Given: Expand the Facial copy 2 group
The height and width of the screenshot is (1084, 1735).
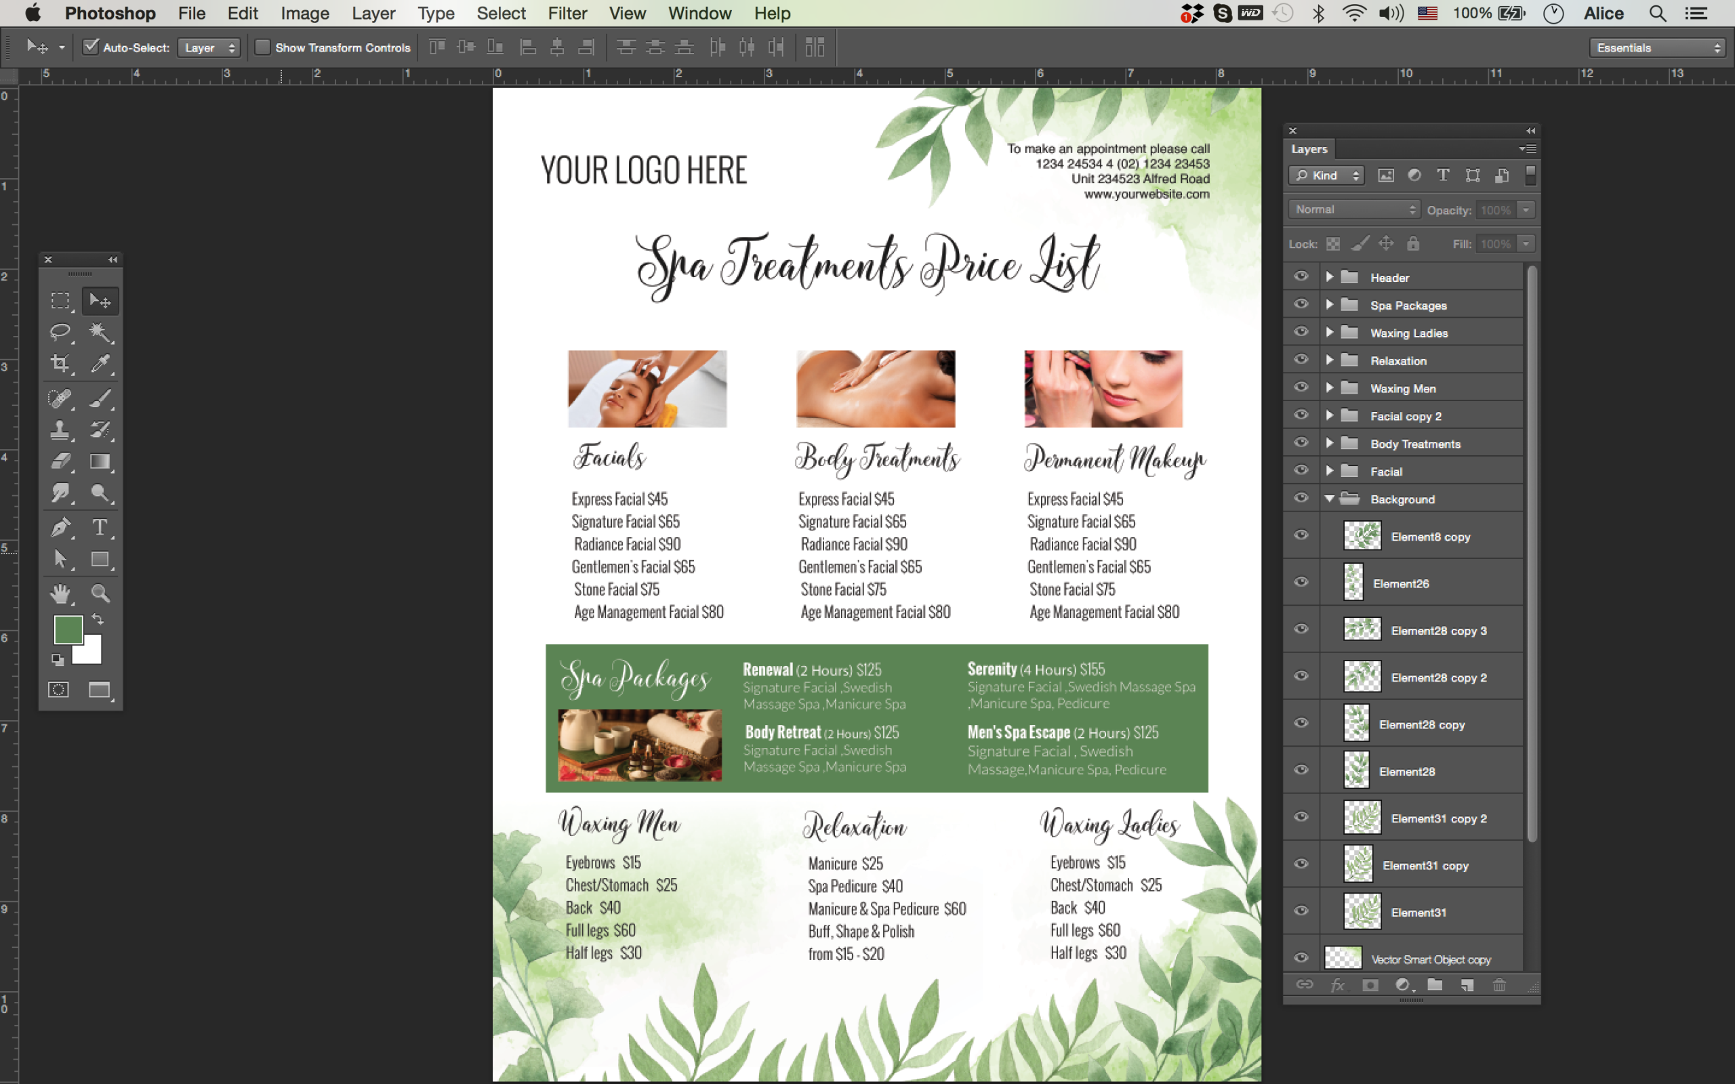Looking at the screenshot, I should [x=1330, y=416].
